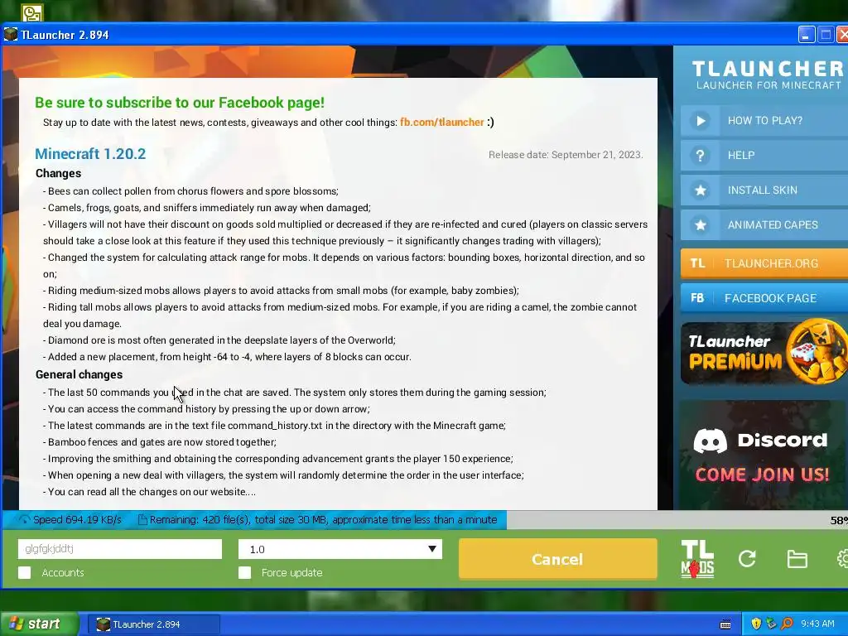848x636 pixels.
Task: Open the Windows start menu
Action: tap(40, 624)
